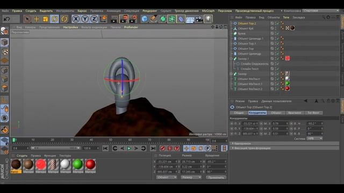
Task: Select the orange workplane icon in the left palette
Action: tap(5, 61)
